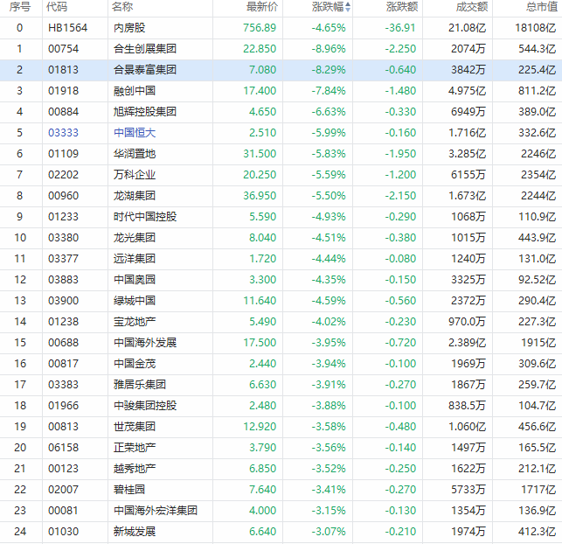The width and height of the screenshot is (562, 544).
Task: Select 中国海外宏洋集团 stock name
Action: pos(156,510)
